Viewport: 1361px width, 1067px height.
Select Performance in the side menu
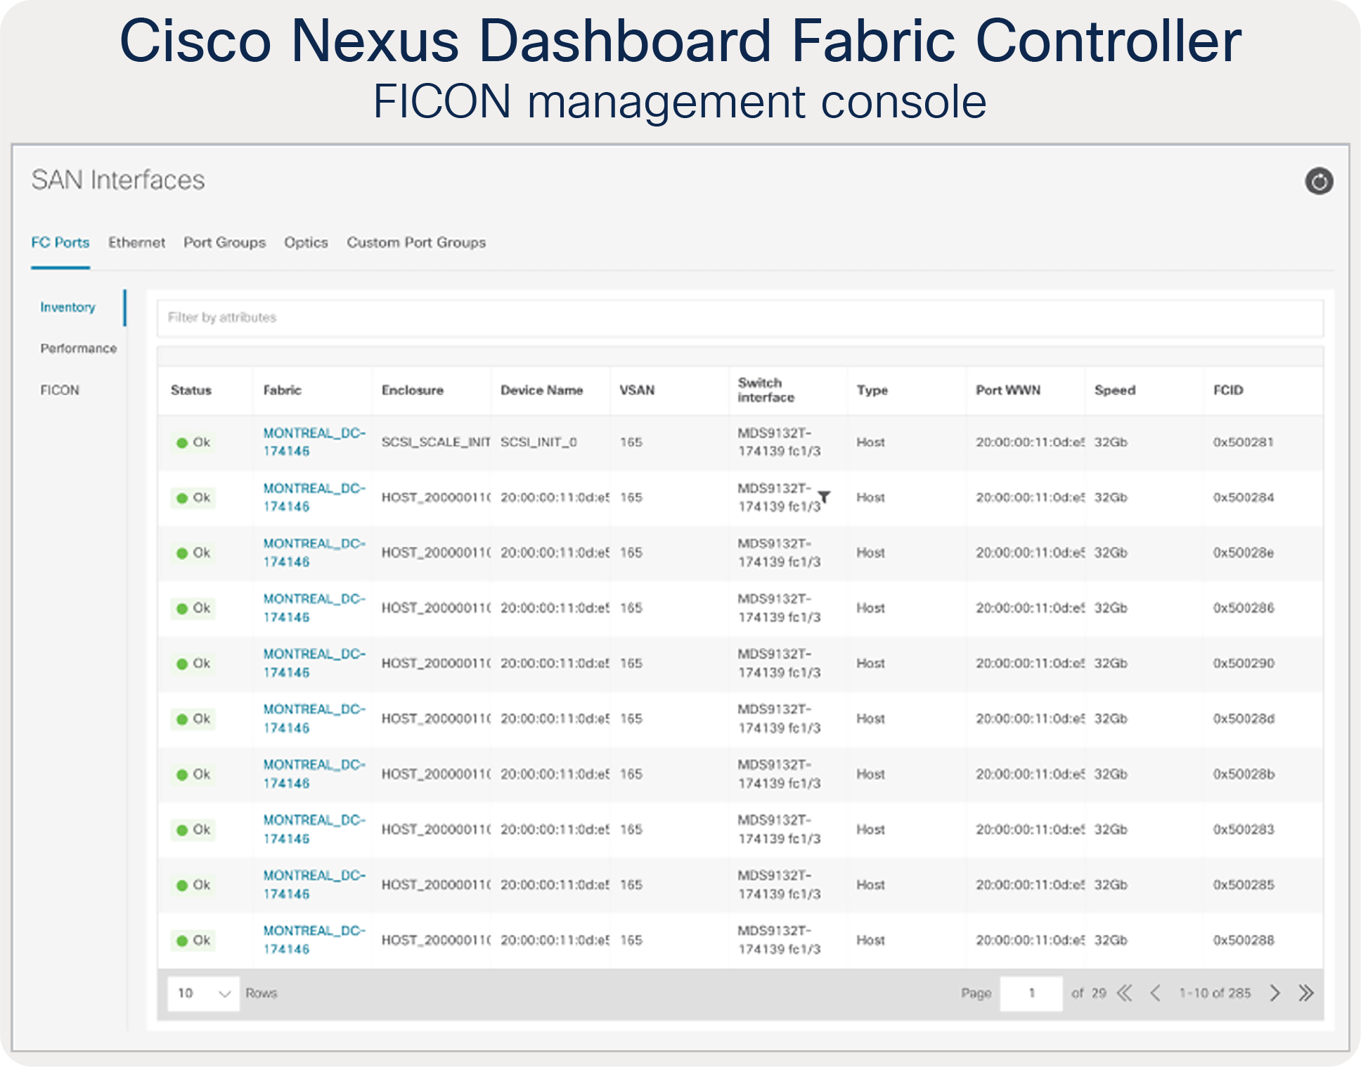(79, 349)
